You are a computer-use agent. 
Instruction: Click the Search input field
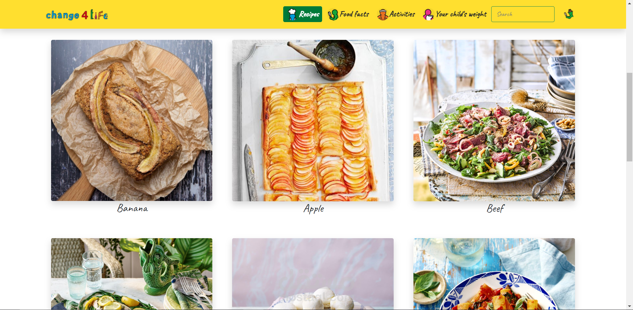click(523, 14)
